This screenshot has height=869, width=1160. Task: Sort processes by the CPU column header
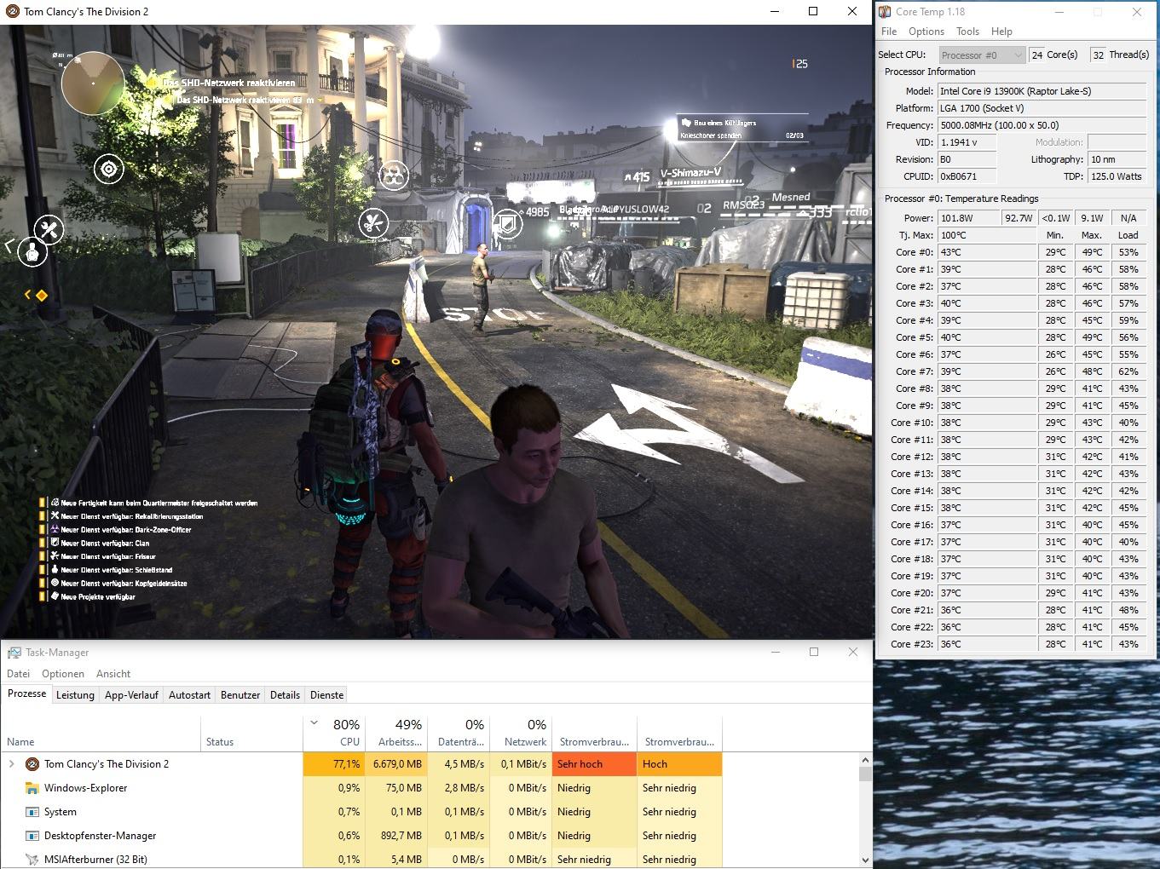click(x=334, y=734)
